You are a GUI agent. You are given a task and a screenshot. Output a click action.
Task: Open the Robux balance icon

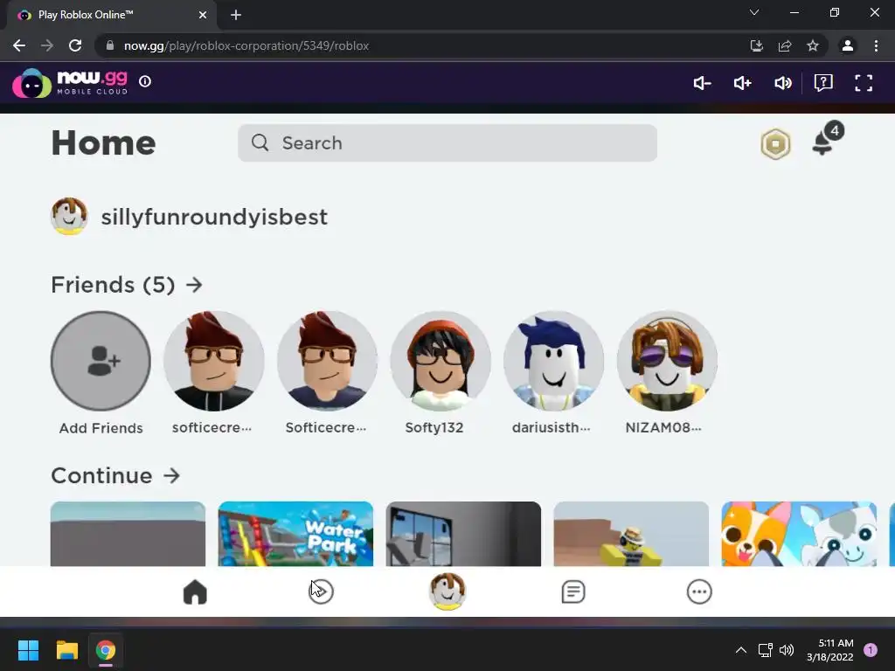tap(776, 144)
